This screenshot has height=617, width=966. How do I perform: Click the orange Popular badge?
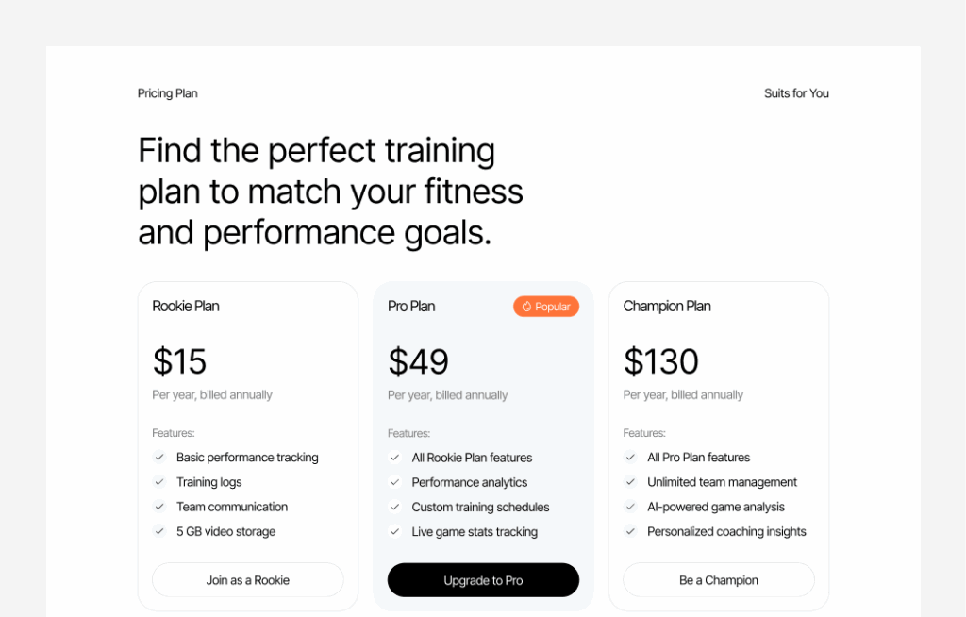click(545, 306)
